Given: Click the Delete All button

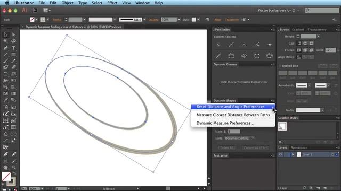Looking at the screenshot, I should (226, 147).
